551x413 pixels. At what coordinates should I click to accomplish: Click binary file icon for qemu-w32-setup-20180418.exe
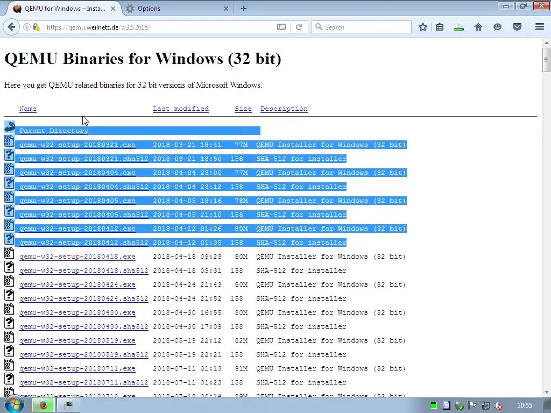click(9, 253)
